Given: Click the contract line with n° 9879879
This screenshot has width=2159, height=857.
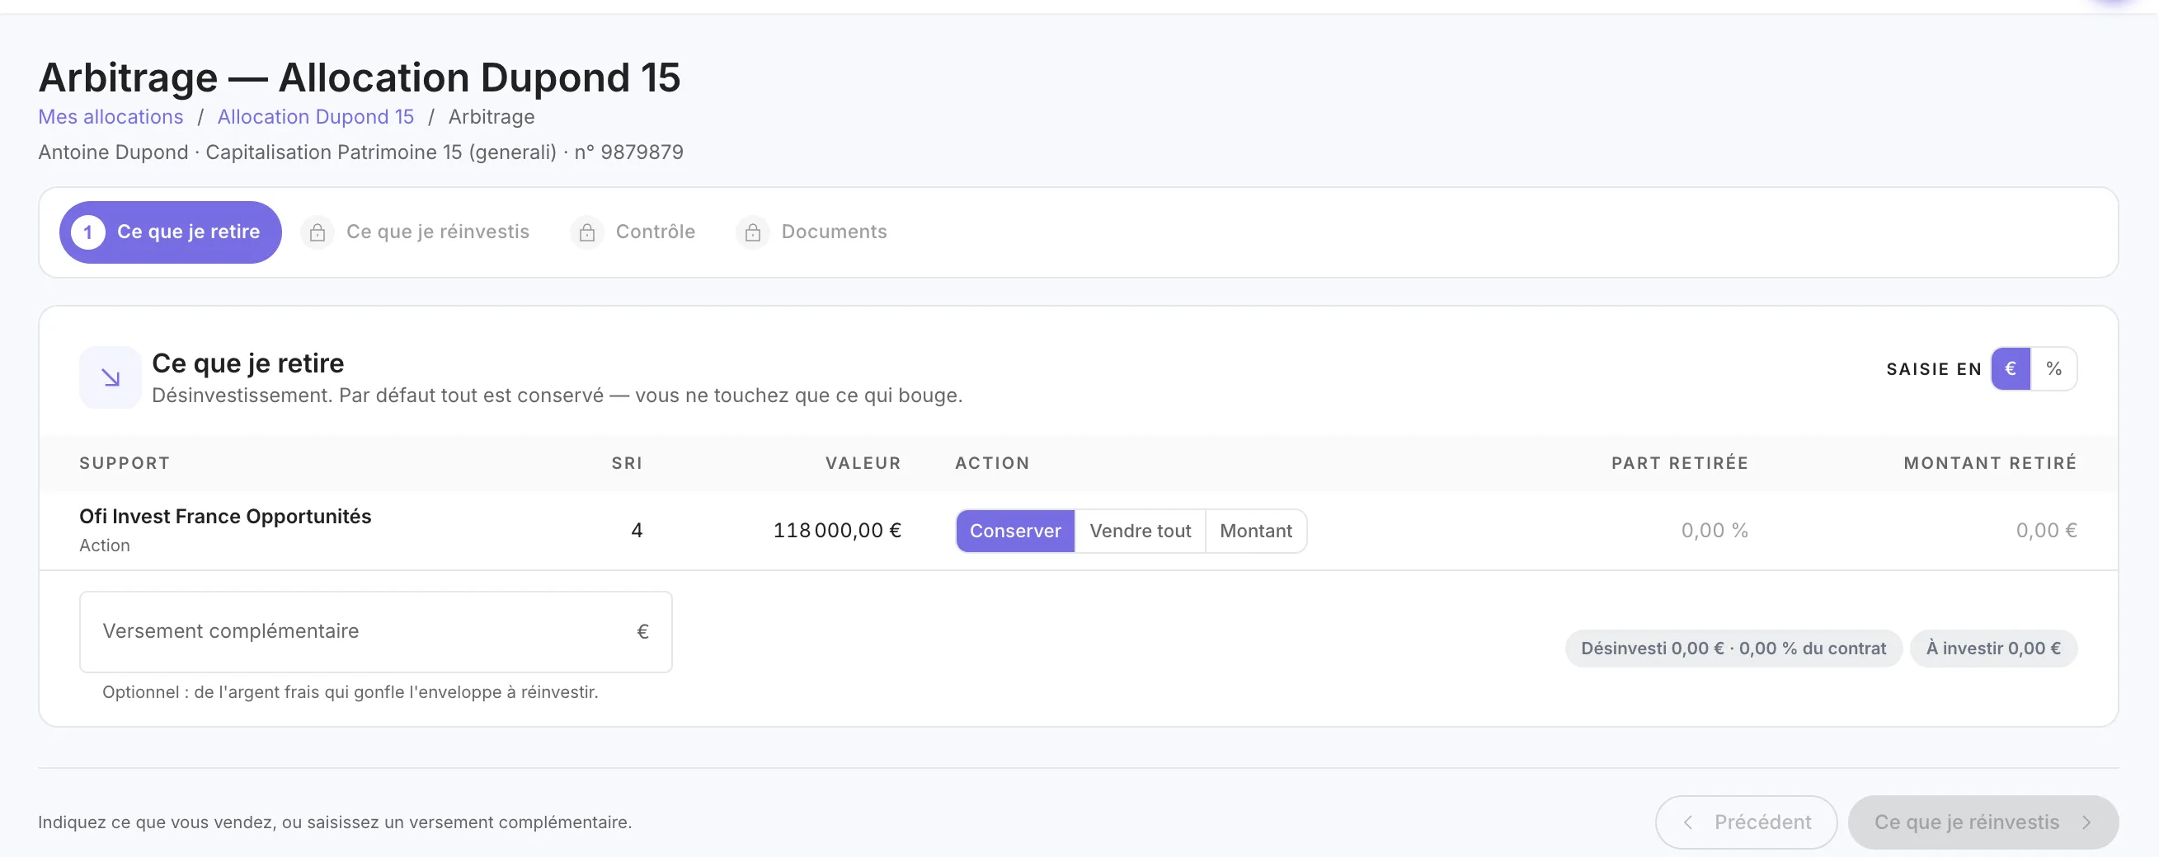Looking at the screenshot, I should 361,152.
